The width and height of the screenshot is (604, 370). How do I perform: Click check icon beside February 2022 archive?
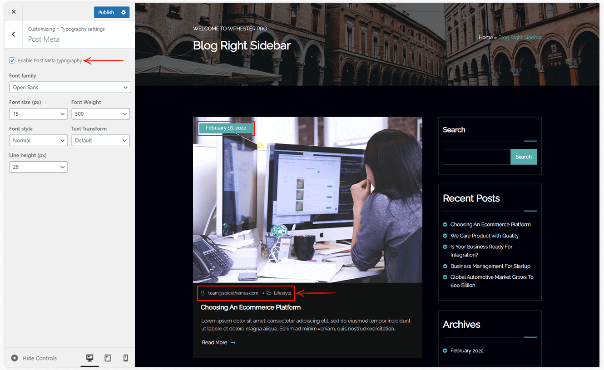click(x=445, y=350)
